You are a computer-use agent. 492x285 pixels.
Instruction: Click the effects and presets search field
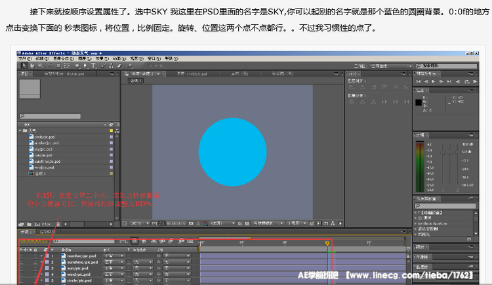tap(445, 206)
